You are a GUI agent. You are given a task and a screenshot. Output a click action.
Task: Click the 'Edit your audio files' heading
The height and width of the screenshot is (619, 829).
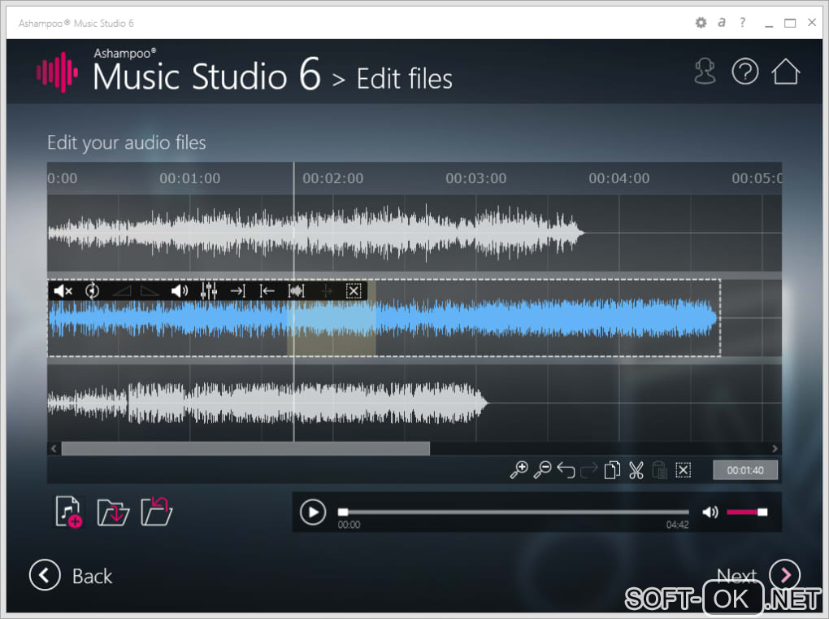pos(126,143)
